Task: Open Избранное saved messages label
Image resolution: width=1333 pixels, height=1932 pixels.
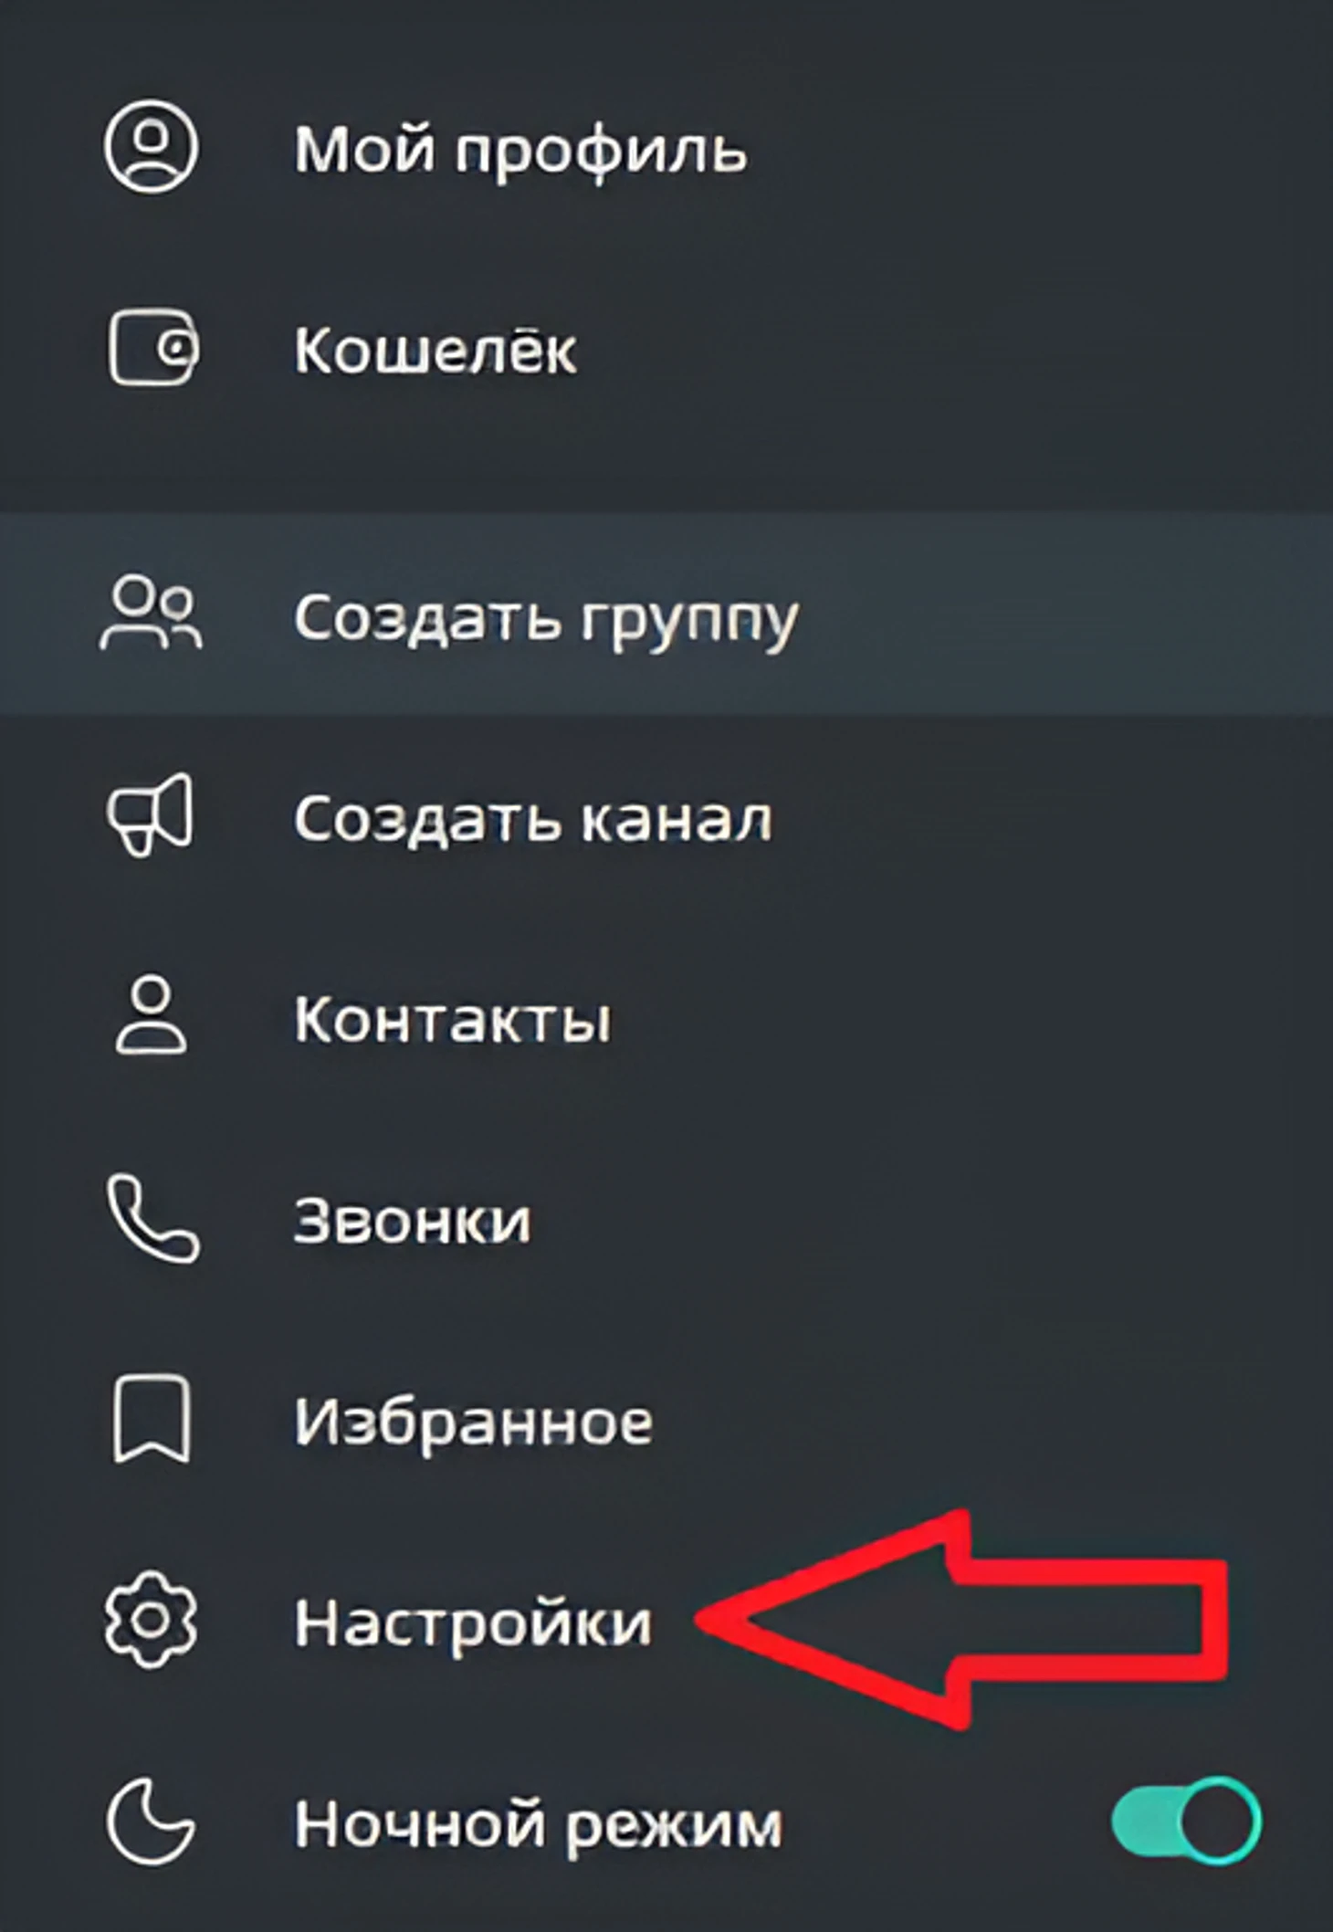Action: [474, 1422]
